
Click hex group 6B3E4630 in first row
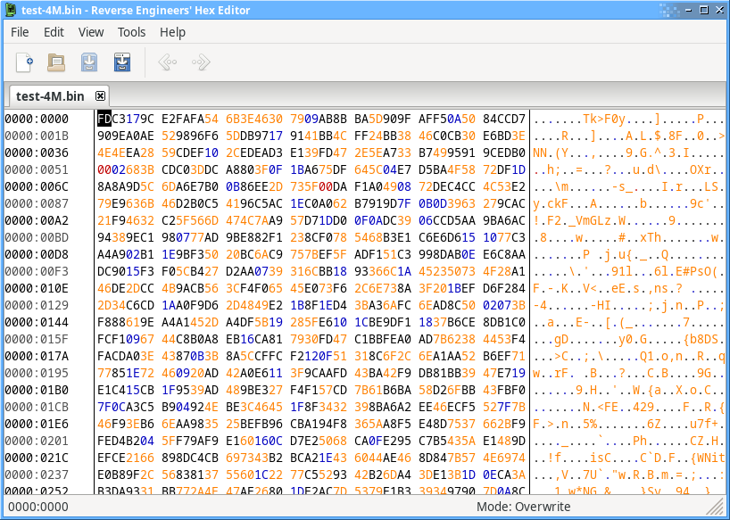254,119
